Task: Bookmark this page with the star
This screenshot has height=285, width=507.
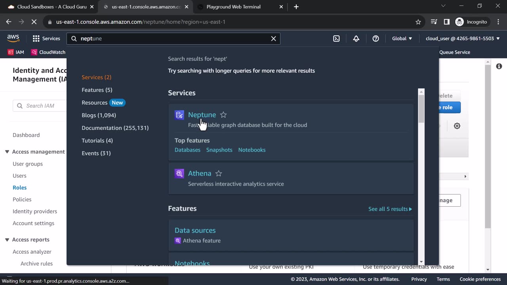Action: [x=418, y=22]
